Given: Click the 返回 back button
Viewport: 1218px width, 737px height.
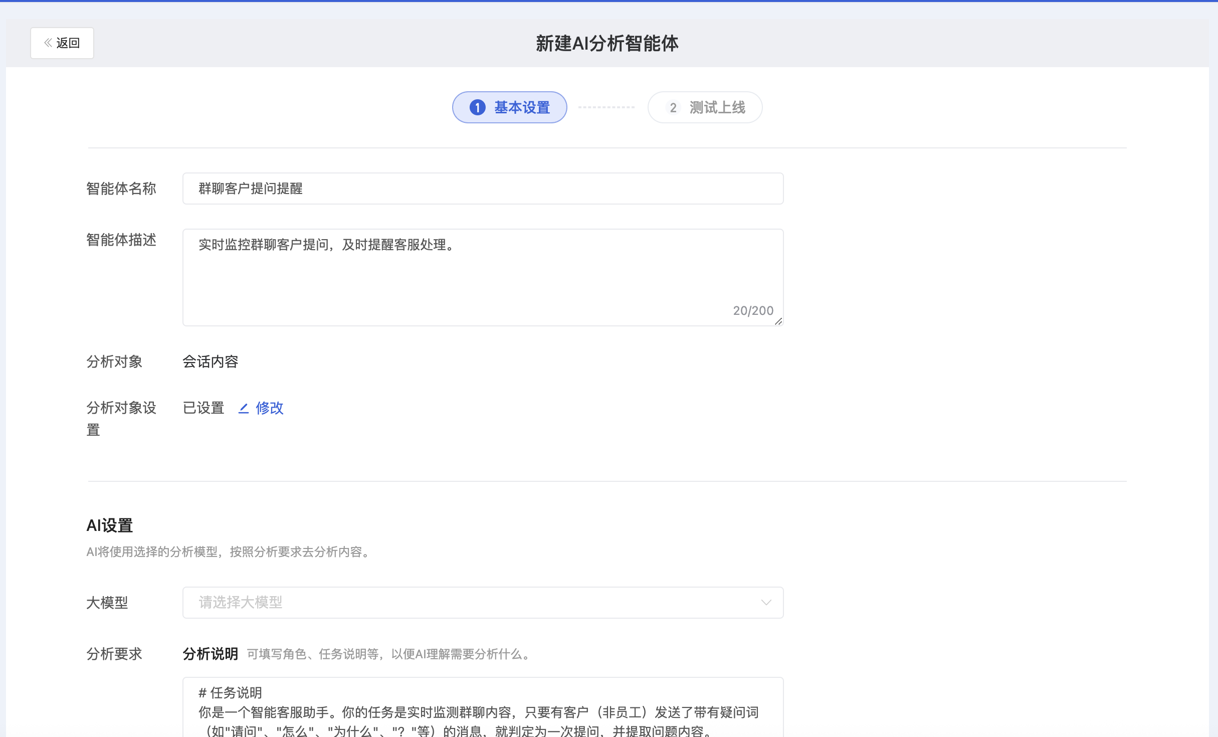Looking at the screenshot, I should (x=62, y=43).
